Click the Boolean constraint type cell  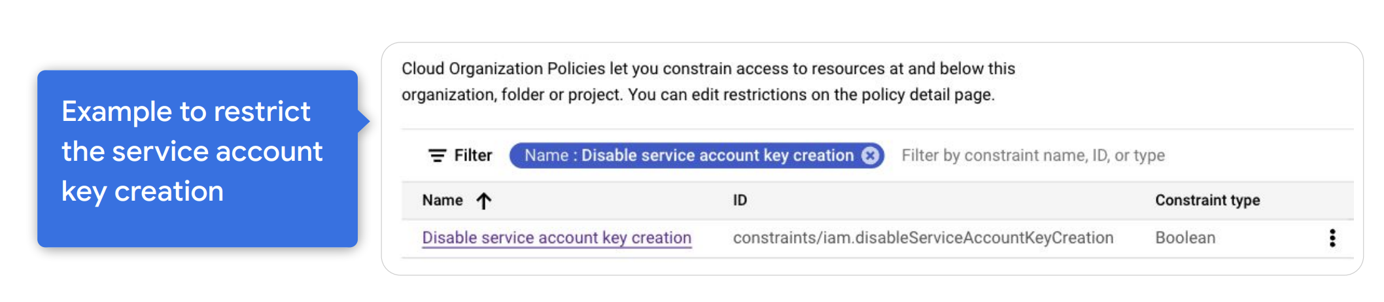pyautogui.click(x=1185, y=238)
